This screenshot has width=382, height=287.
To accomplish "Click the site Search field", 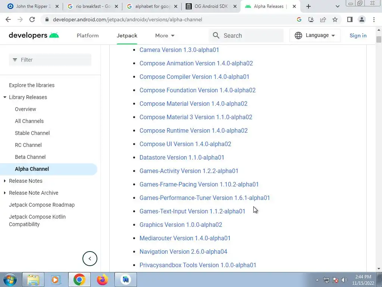I will pos(246,36).
